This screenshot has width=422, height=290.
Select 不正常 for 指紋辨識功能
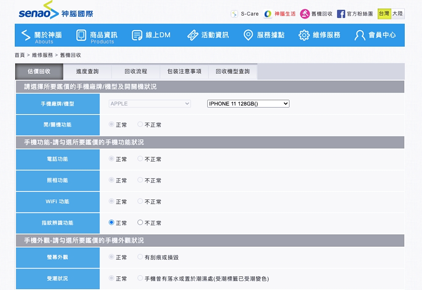140,223
